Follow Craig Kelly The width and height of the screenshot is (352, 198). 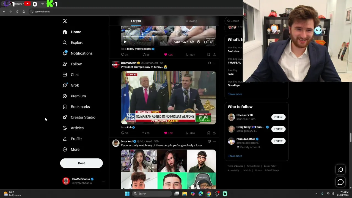click(x=278, y=129)
